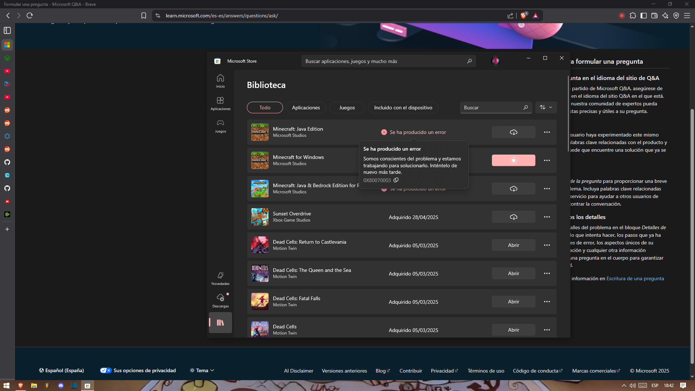Select the Biblioteca library icon in the Store sidebar

(220, 323)
